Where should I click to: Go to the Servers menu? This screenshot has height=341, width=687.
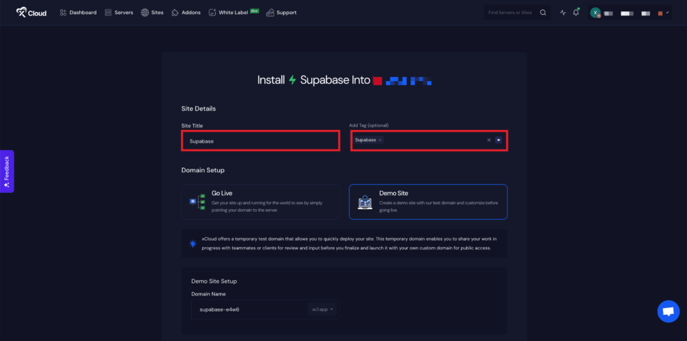119,12
